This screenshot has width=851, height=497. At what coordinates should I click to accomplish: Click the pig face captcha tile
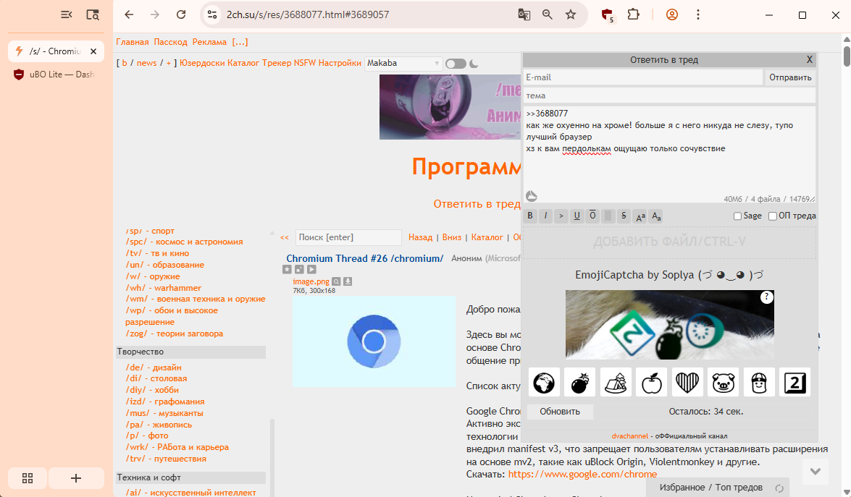coord(723,382)
